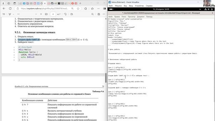Select the PDF Draw tool
Image resolution: width=215 pixels, height=121 pixels.
click(x=10, y=14)
